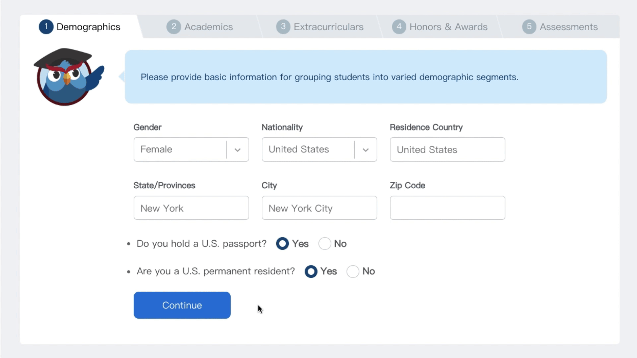Screen dimensions: 637x358
Task: Click the Gender field label
Action: click(147, 127)
